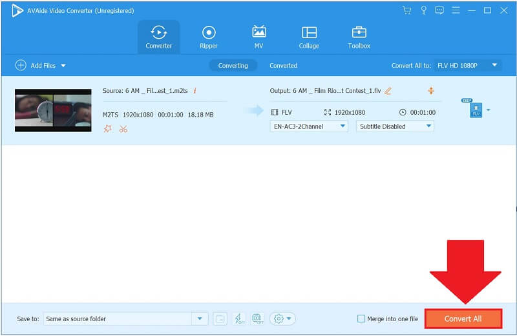Open the Toolbox module
517x336 pixels.
pos(359,37)
